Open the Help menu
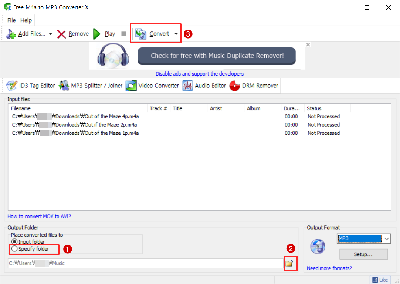 tap(26, 20)
